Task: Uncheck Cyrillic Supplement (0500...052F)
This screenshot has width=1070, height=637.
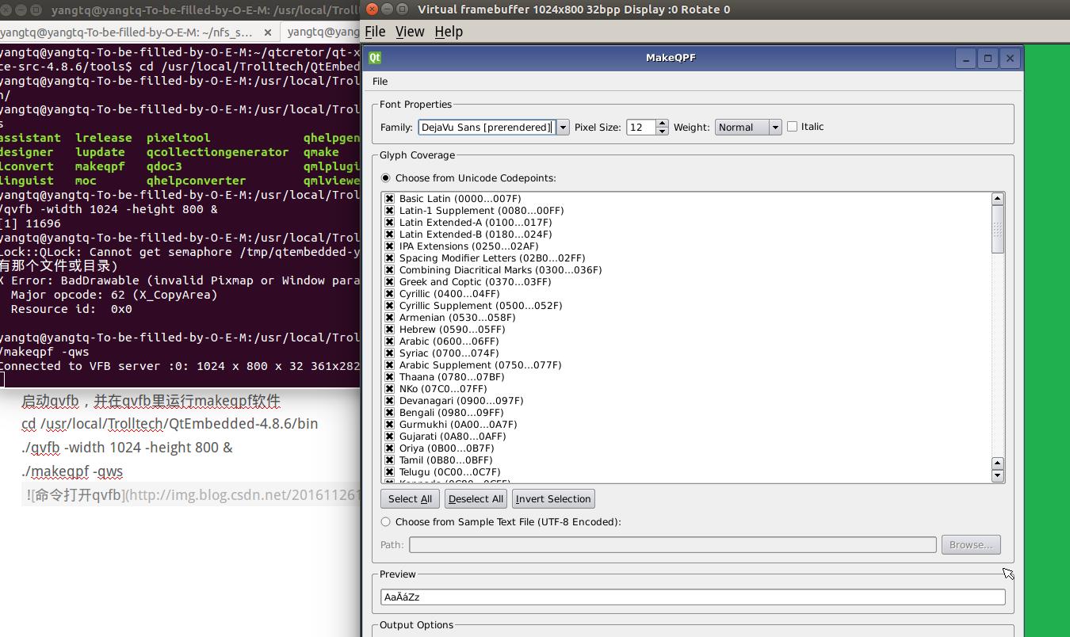Action: coord(389,306)
